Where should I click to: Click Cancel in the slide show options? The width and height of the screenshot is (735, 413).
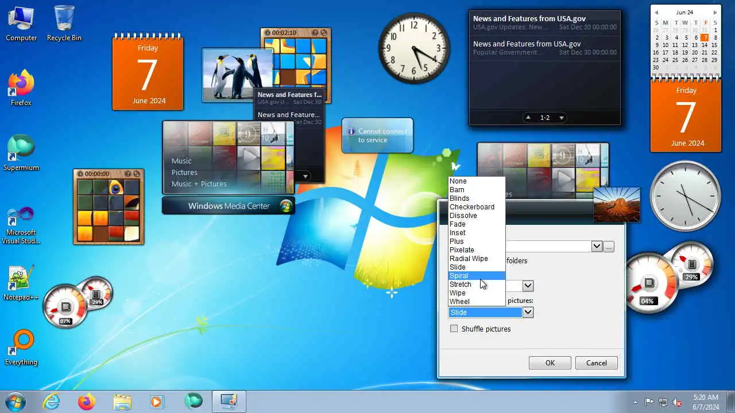596,363
